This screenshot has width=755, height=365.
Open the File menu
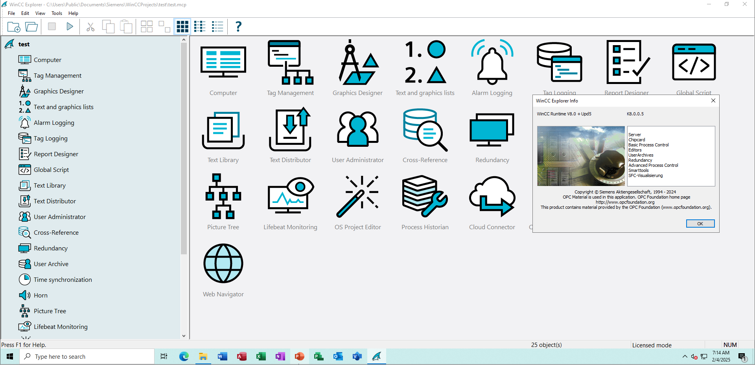pos(11,13)
